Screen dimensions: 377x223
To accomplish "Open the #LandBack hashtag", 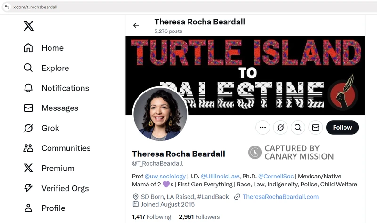I will pos(213,197).
